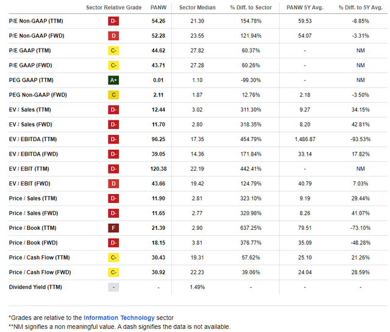The image size is (390, 332).
Task: Click the 454.79% diff to sector value
Action: tap(250, 139)
